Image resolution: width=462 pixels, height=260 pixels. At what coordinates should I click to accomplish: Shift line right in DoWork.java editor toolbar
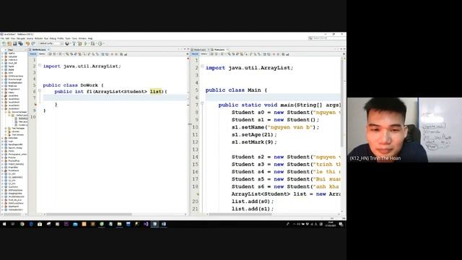click(107, 54)
